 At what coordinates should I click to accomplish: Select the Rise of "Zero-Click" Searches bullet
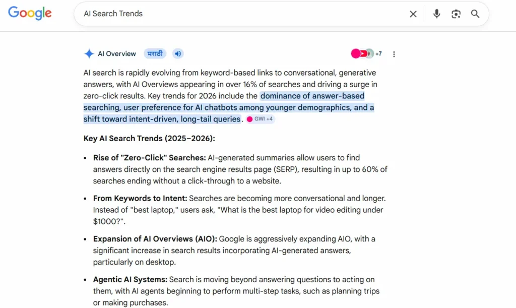pyautogui.click(x=149, y=158)
